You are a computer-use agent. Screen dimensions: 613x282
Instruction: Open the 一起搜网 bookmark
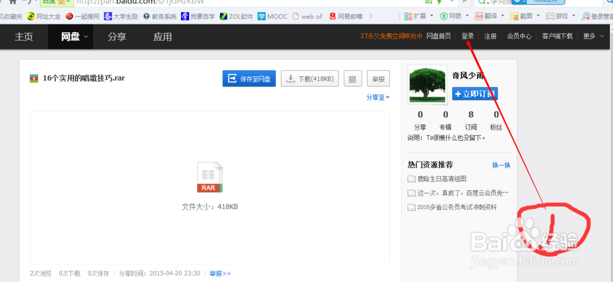pyautogui.click(x=83, y=17)
